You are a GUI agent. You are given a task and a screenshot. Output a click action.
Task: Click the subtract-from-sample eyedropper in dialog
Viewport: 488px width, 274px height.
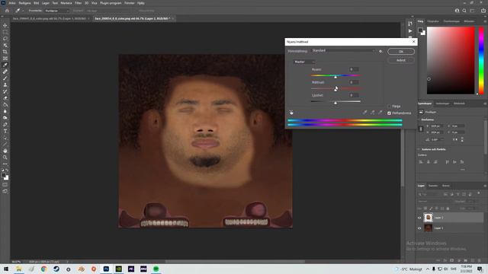[380, 112]
